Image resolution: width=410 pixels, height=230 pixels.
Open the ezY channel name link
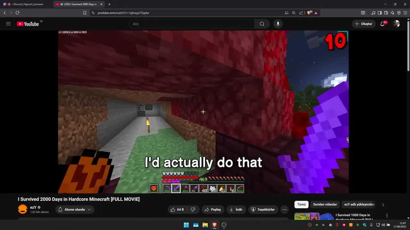[x=33, y=207]
